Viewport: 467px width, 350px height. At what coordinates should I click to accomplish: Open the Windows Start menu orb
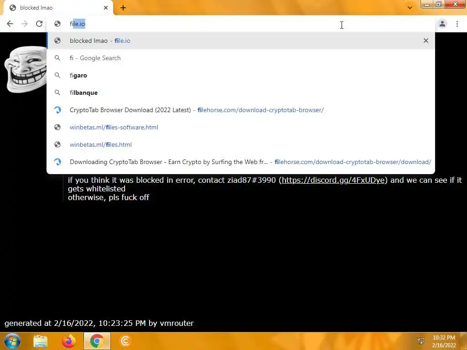pyautogui.click(x=12, y=341)
